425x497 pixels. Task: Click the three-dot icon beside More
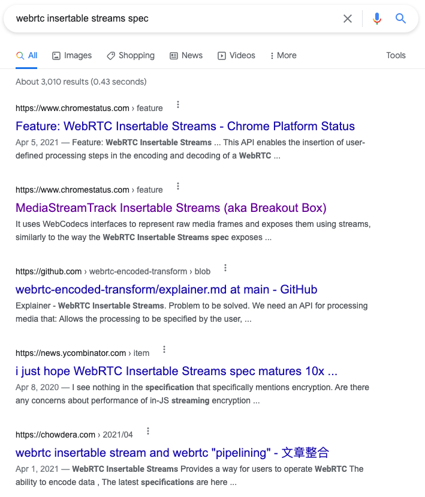click(x=272, y=56)
